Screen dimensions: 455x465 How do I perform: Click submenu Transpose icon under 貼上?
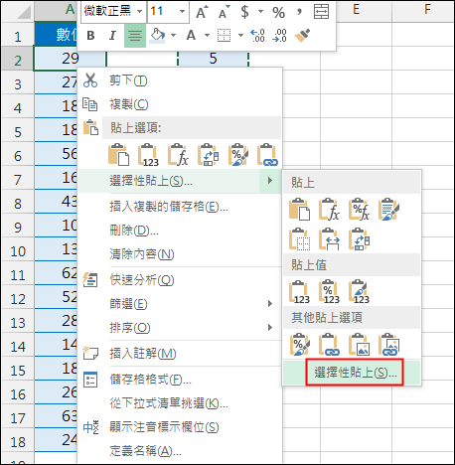[359, 239]
